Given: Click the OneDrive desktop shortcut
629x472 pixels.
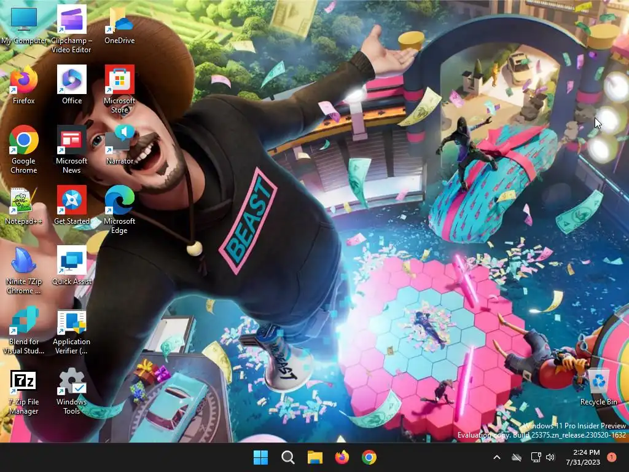Looking at the screenshot, I should click(119, 26).
